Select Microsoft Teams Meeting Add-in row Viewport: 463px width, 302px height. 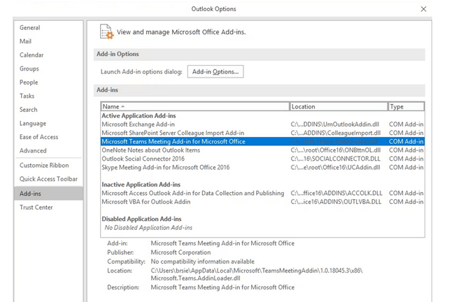(x=262, y=141)
